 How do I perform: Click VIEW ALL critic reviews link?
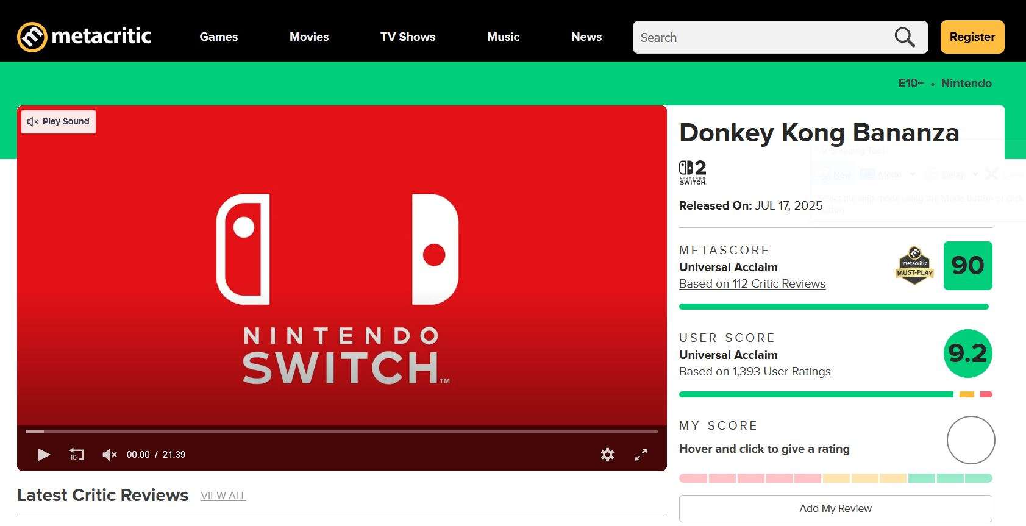pyautogui.click(x=224, y=496)
